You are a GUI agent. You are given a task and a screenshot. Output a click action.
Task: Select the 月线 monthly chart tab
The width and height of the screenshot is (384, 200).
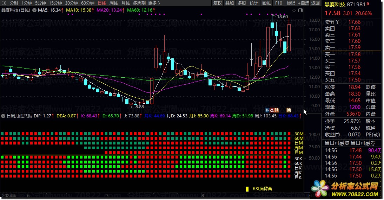[x=126, y=3]
